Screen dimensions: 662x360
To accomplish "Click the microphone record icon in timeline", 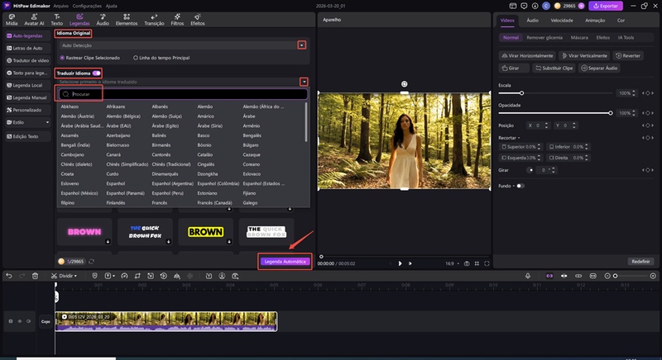I will (529, 275).
